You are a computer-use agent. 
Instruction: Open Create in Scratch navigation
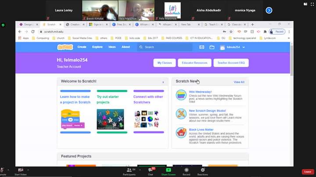82,47
